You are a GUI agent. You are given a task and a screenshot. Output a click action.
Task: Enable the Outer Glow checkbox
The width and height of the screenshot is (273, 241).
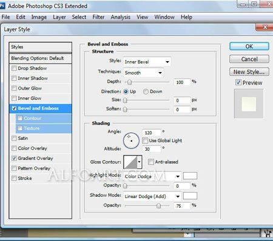(14, 88)
